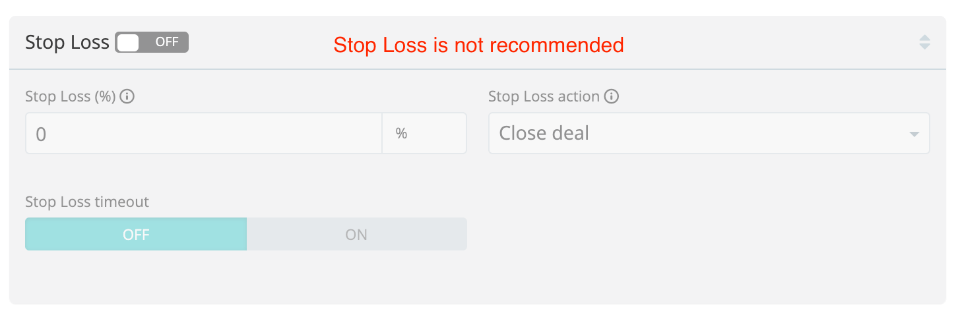Click the info icon beside Stop Loss action
This screenshot has width=958, height=319.
pos(612,97)
